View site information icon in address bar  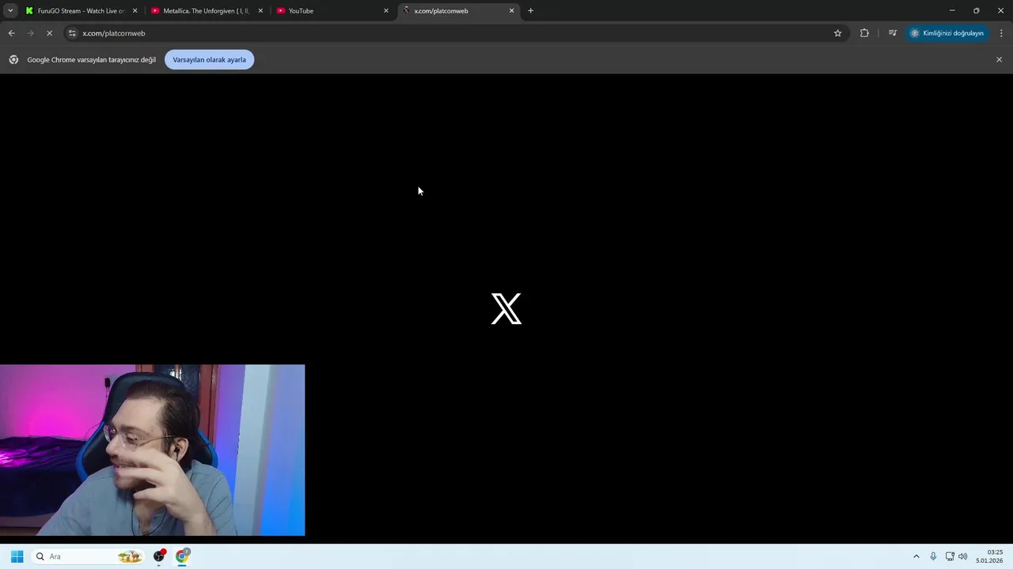(72, 33)
